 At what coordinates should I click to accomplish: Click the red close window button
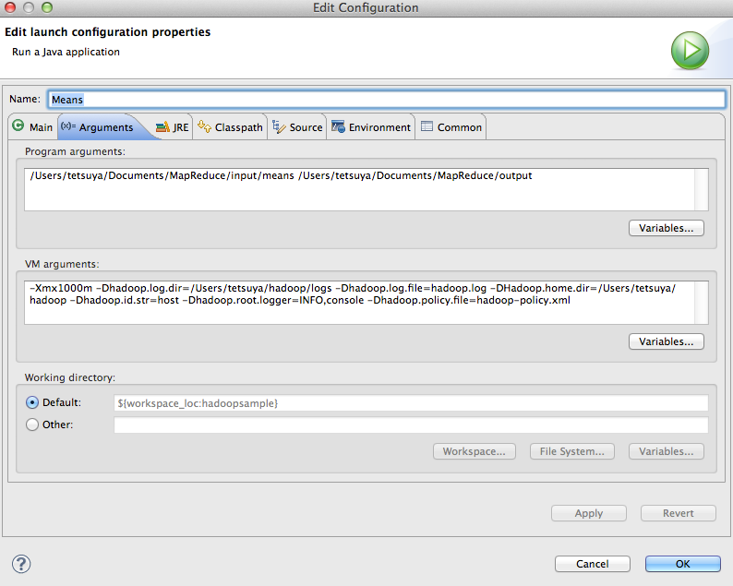[10, 7]
